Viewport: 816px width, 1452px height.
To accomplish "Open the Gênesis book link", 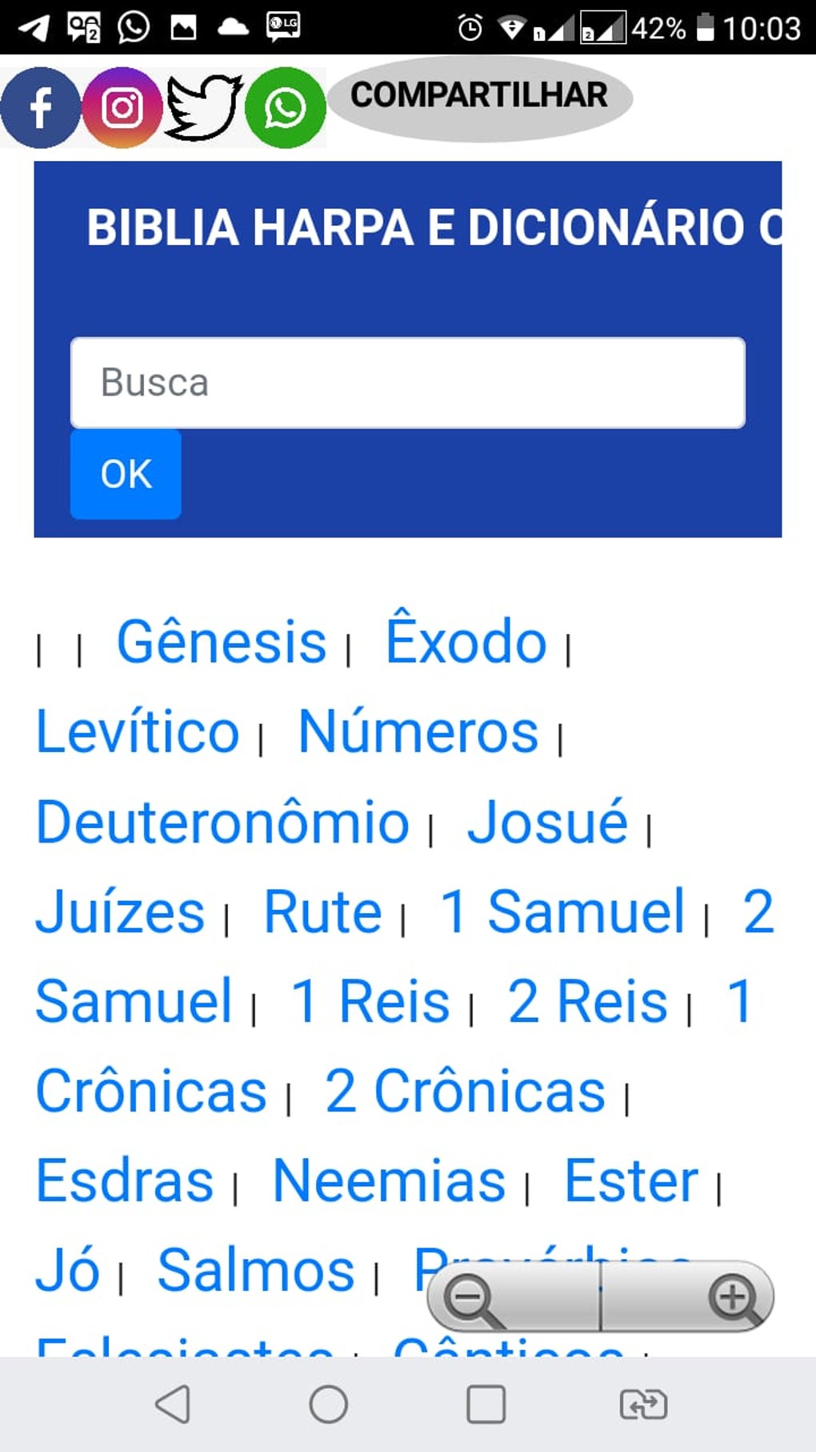I will [x=222, y=642].
